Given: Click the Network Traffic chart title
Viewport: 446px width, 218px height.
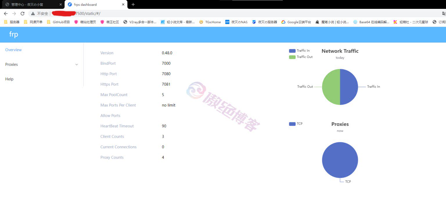Looking at the screenshot, I should click(x=340, y=51).
